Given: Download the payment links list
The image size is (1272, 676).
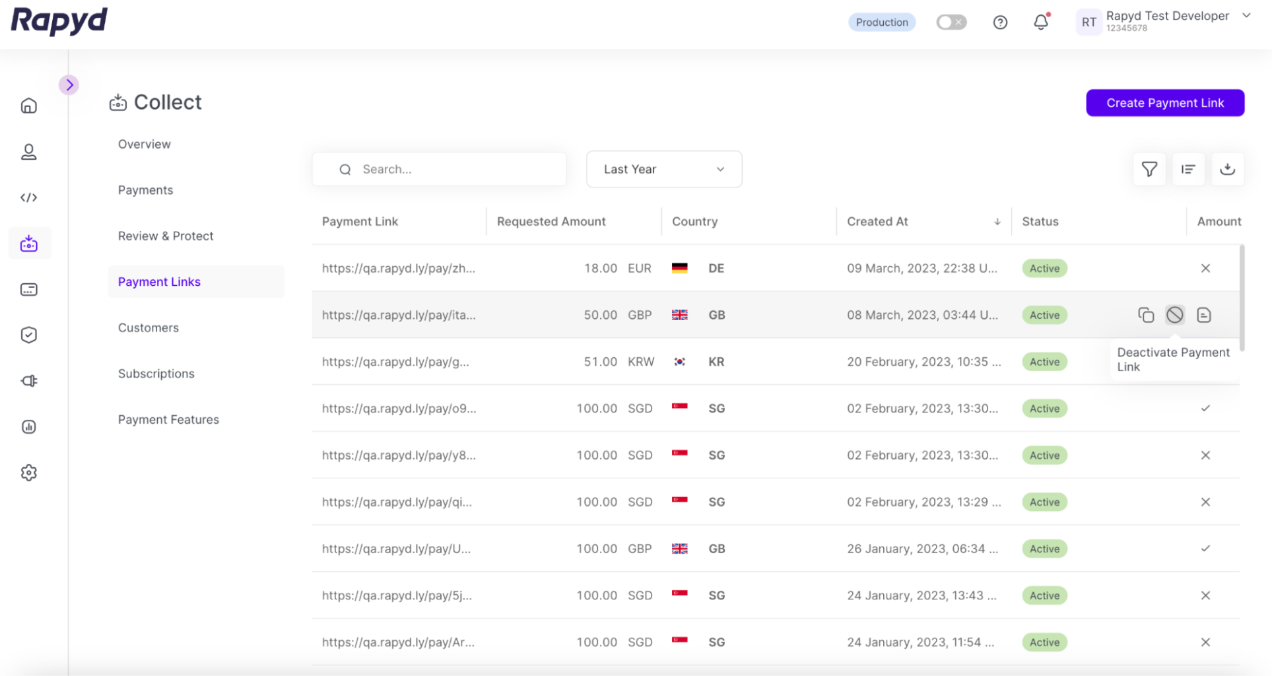Looking at the screenshot, I should pos(1228,169).
